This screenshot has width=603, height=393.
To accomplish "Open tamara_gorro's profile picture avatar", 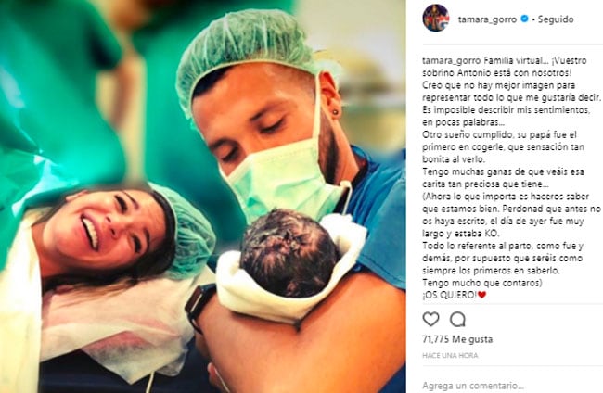I will coord(436,18).
